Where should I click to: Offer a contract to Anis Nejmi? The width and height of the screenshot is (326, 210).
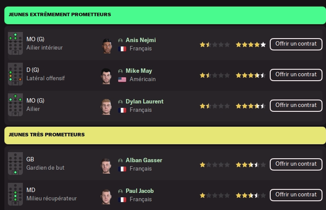tap(296, 44)
